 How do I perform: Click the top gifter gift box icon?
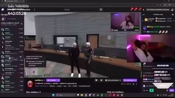(146, 20)
